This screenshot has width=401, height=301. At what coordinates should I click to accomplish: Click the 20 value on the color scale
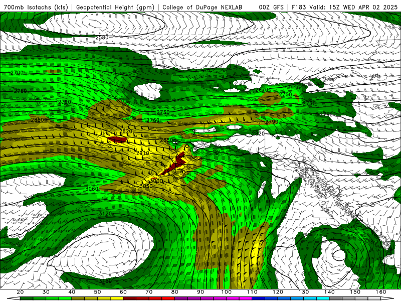20,292
